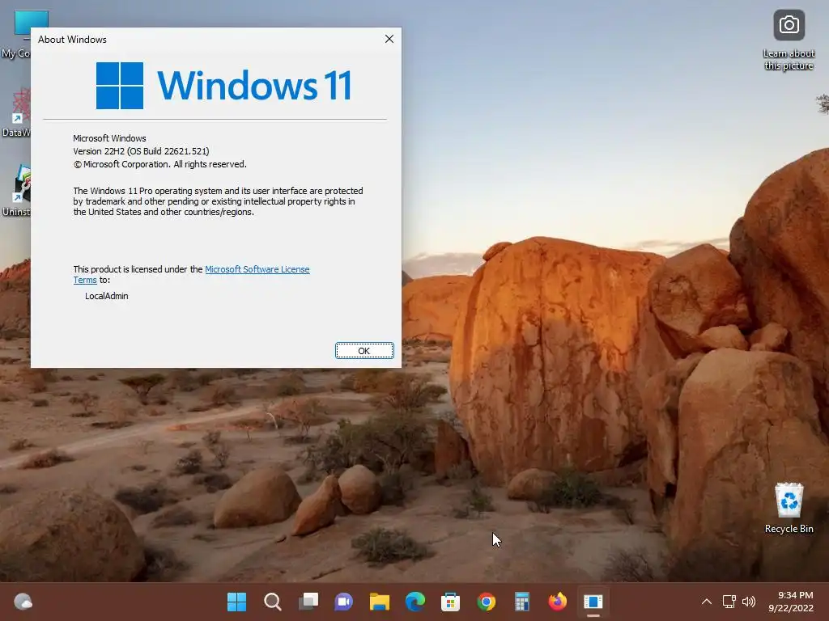This screenshot has height=621, width=829.
Task: Open the weather widgets icon
Action: [23, 602]
